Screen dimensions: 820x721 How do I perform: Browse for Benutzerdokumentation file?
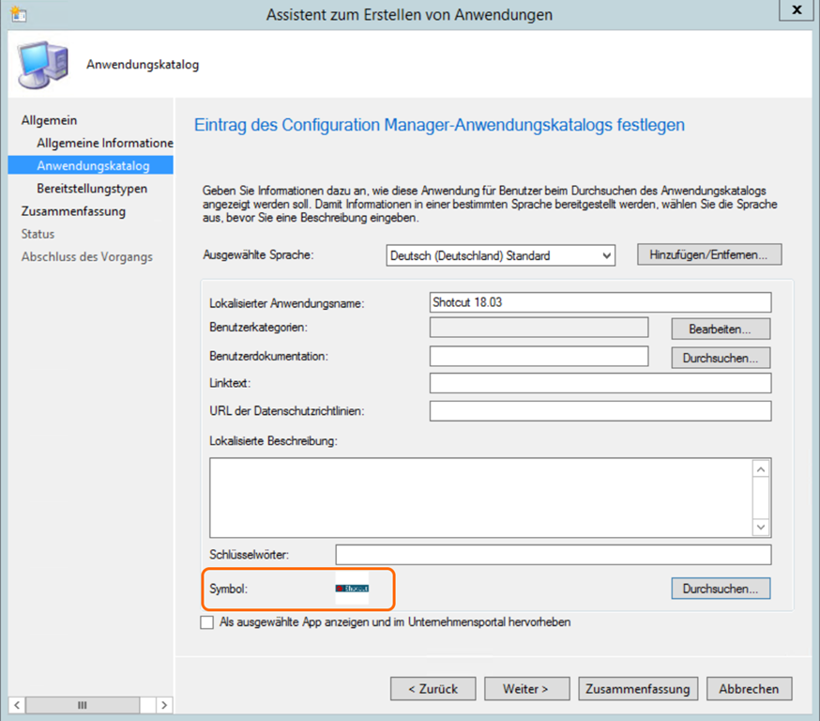(721, 358)
